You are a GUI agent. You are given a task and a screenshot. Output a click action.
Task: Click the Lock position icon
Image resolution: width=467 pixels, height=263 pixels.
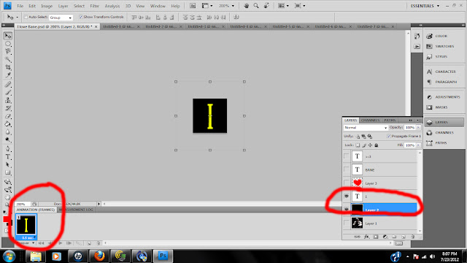tap(370, 145)
